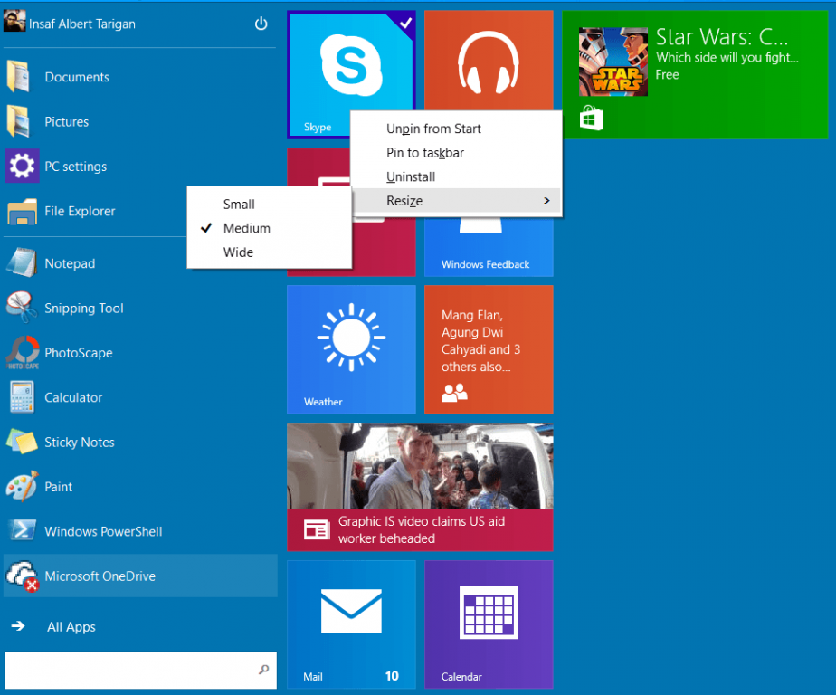The height and width of the screenshot is (695, 836).
Task: Open the Calendar tile
Action: point(489,624)
